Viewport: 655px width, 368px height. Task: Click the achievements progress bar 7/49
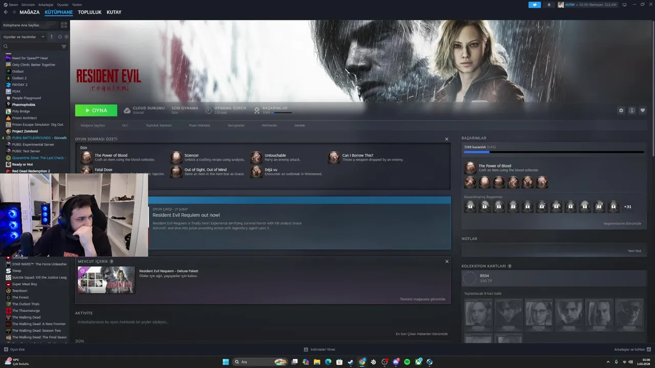point(554,152)
